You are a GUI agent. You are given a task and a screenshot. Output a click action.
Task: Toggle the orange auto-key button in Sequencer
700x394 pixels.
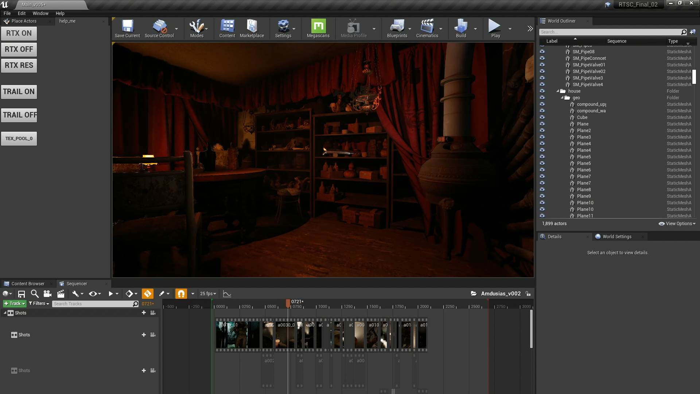pyautogui.click(x=147, y=294)
